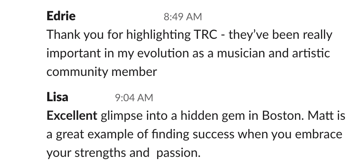Click the word strengths in Lisa's message

click(100, 153)
